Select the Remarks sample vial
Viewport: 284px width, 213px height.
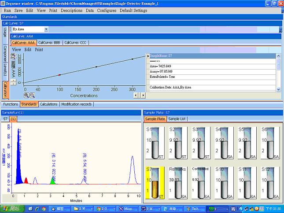tap(178, 183)
